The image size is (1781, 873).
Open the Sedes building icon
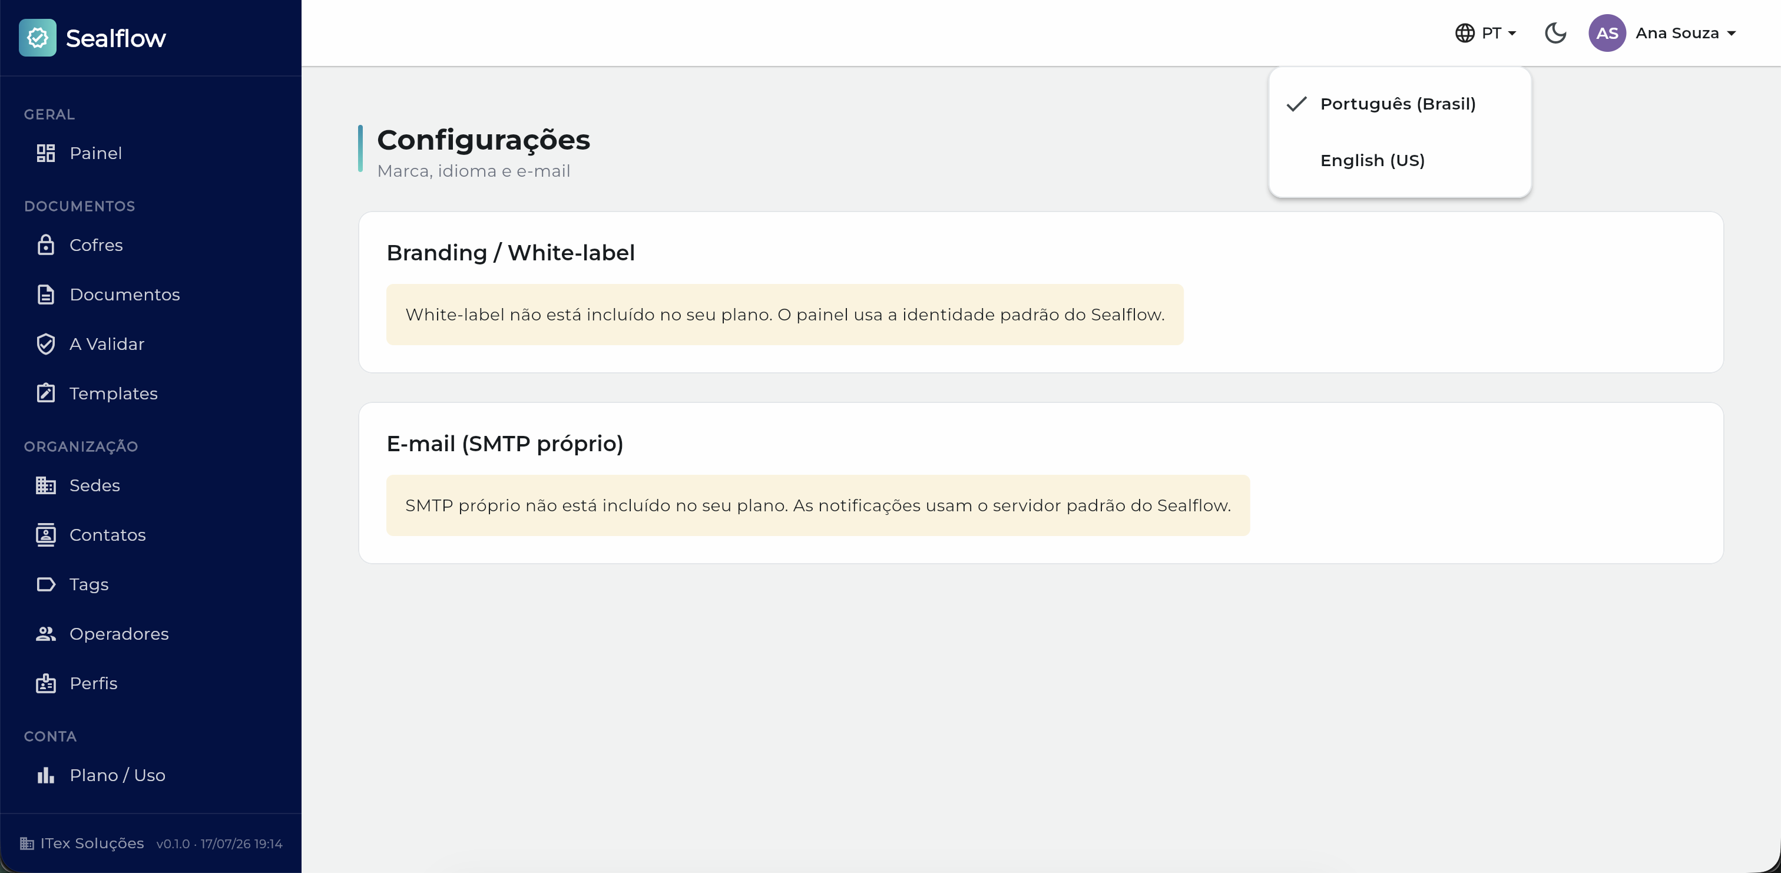pyautogui.click(x=45, y=485)
